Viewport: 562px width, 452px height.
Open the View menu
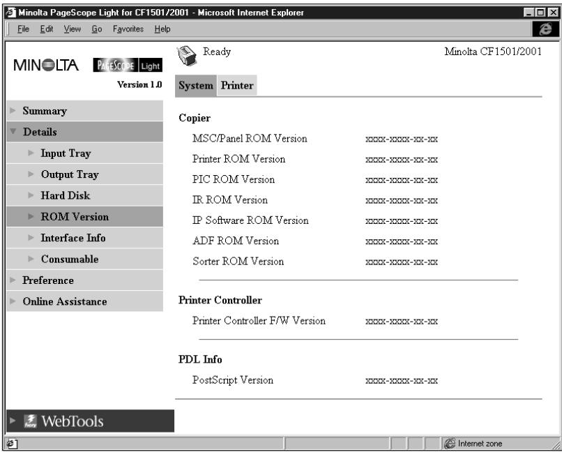(x=73, y=29)
